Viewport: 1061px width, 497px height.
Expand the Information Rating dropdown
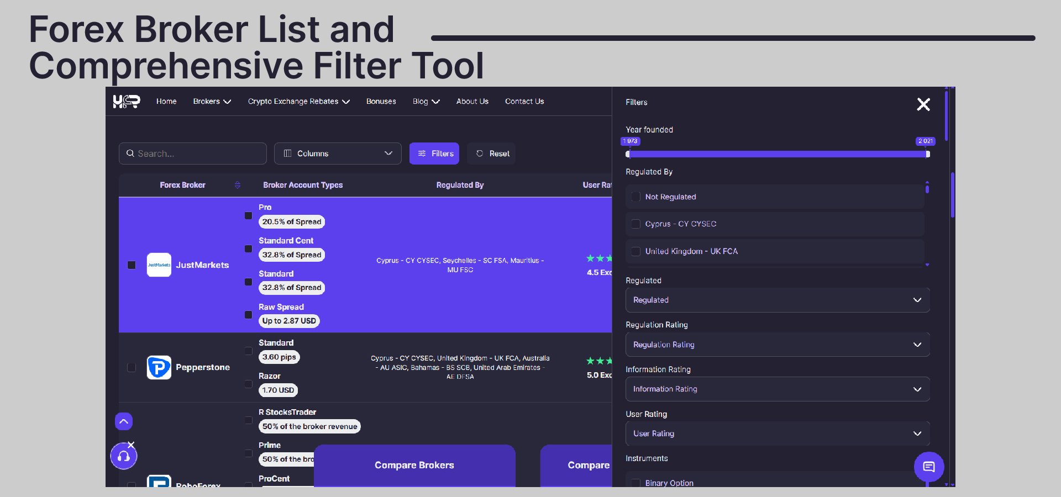[x=778, y=389]
